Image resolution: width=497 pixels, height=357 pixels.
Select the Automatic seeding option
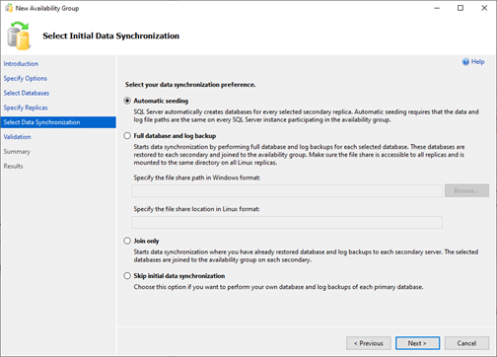pos(127,101)
